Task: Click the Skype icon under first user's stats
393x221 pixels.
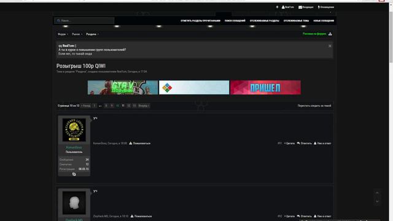Action: tap(74, 174)
